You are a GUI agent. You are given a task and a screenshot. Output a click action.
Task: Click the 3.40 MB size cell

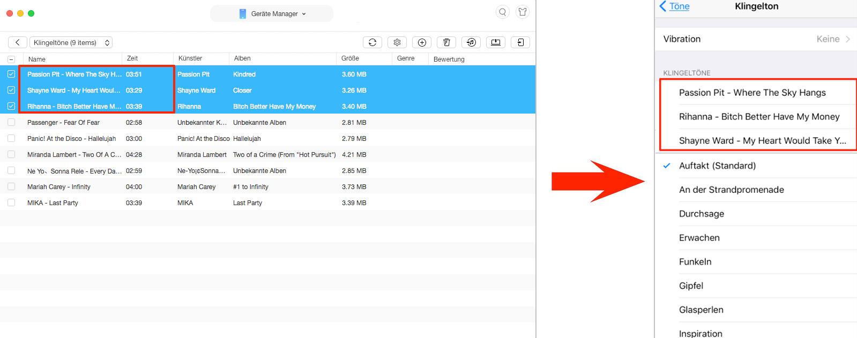pyautogui.click(x=354, y=107)
